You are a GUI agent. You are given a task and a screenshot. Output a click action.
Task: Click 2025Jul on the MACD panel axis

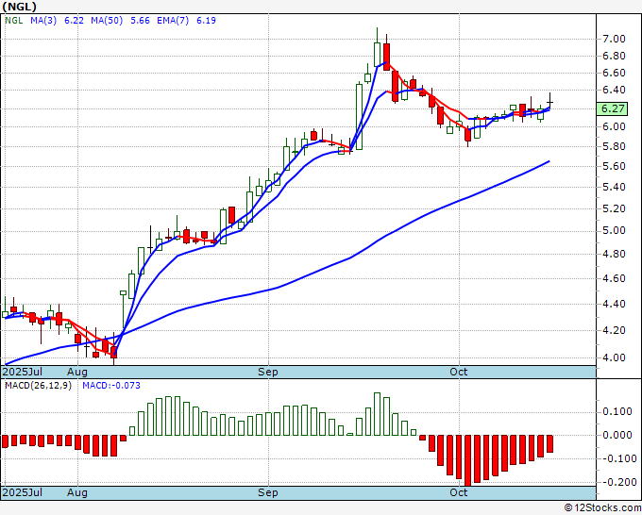coord(22,492)
